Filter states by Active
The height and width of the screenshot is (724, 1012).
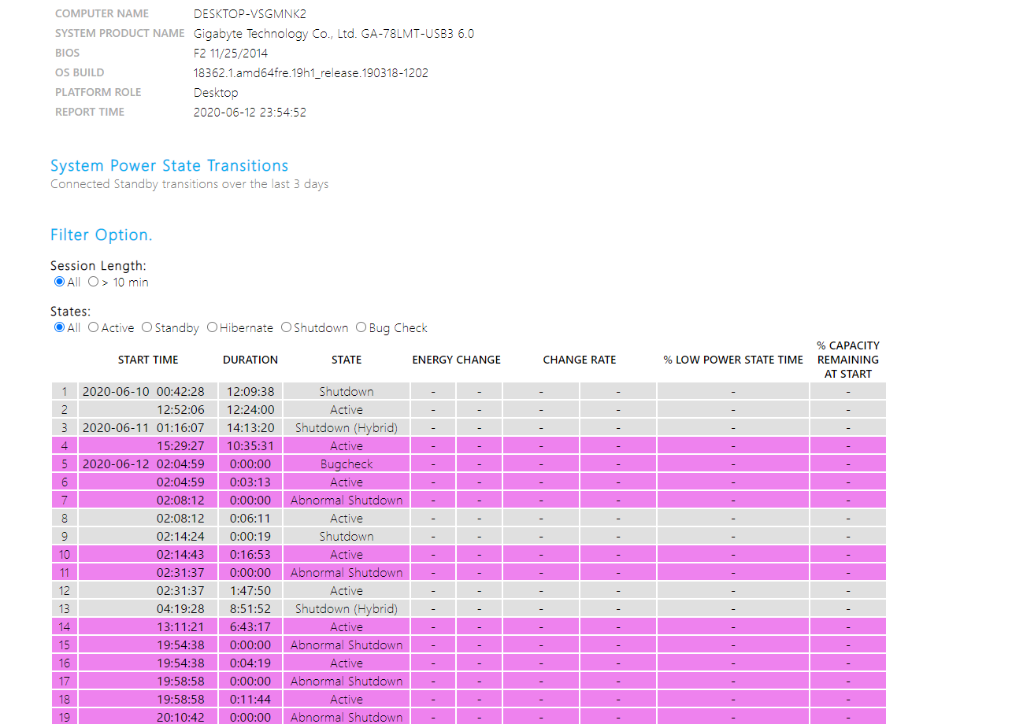point(93,327)
